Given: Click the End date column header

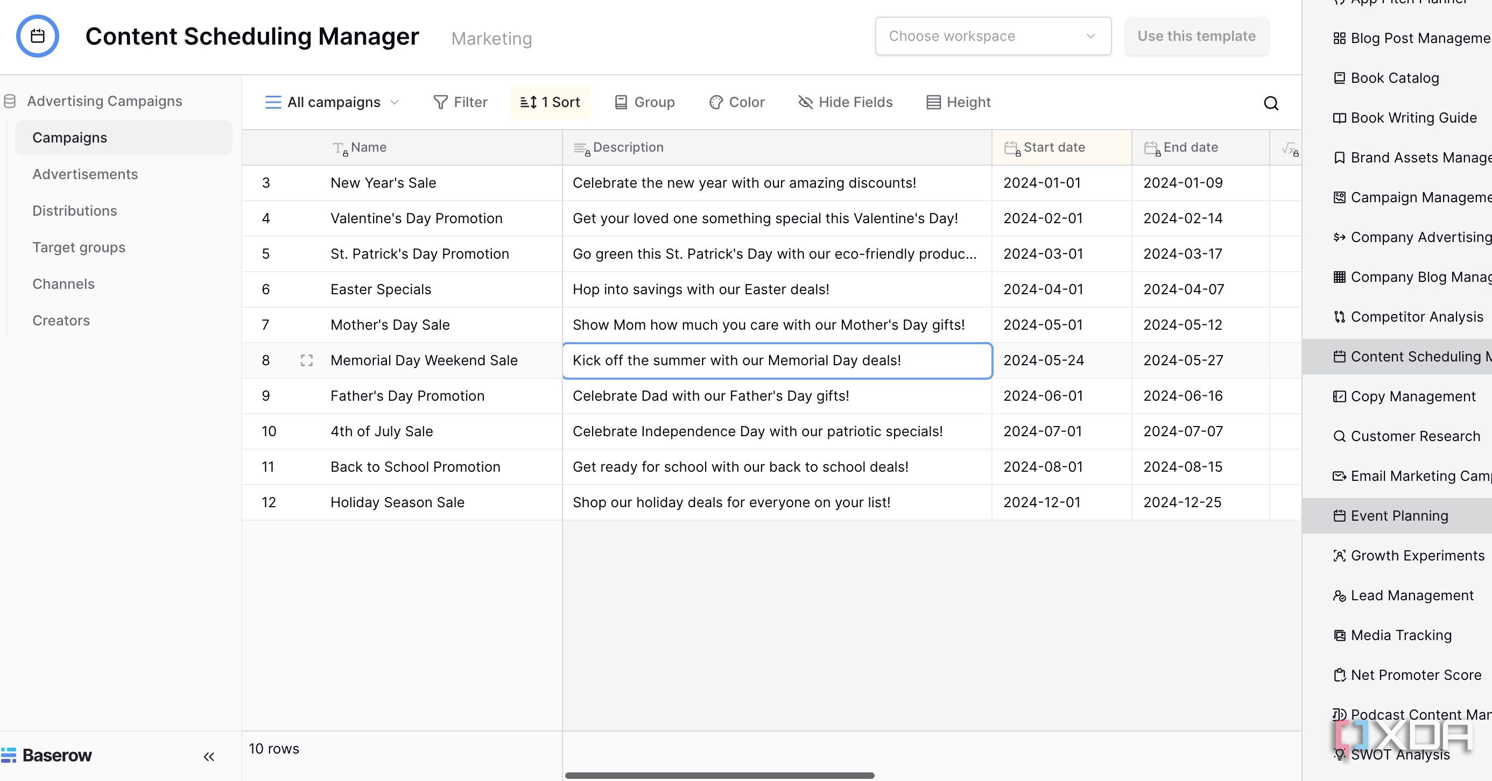Looking at the screenshot, I should (x=1201, y=147).
